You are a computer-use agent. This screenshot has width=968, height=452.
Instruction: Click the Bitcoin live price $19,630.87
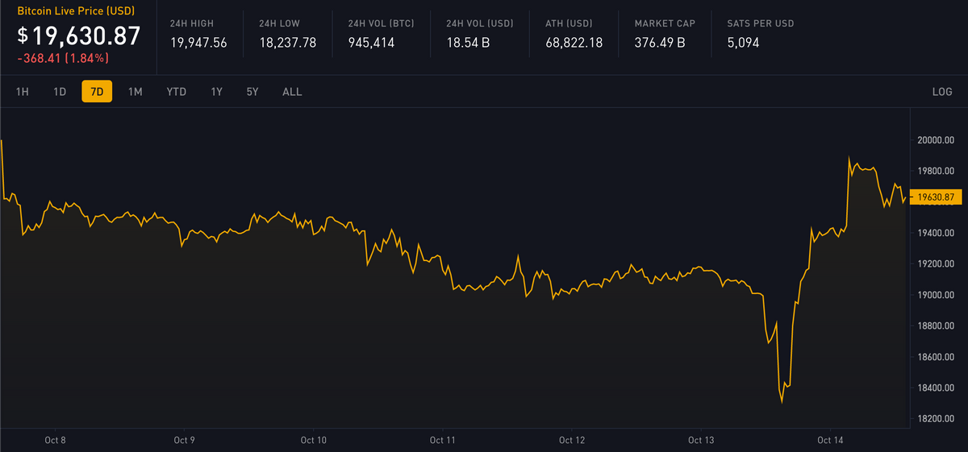(x=79, y=35)
